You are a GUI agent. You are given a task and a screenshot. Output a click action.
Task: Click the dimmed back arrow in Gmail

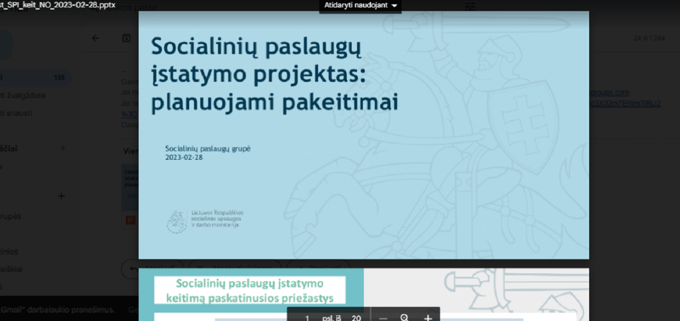pyautogui.click(x=96, y=38)
